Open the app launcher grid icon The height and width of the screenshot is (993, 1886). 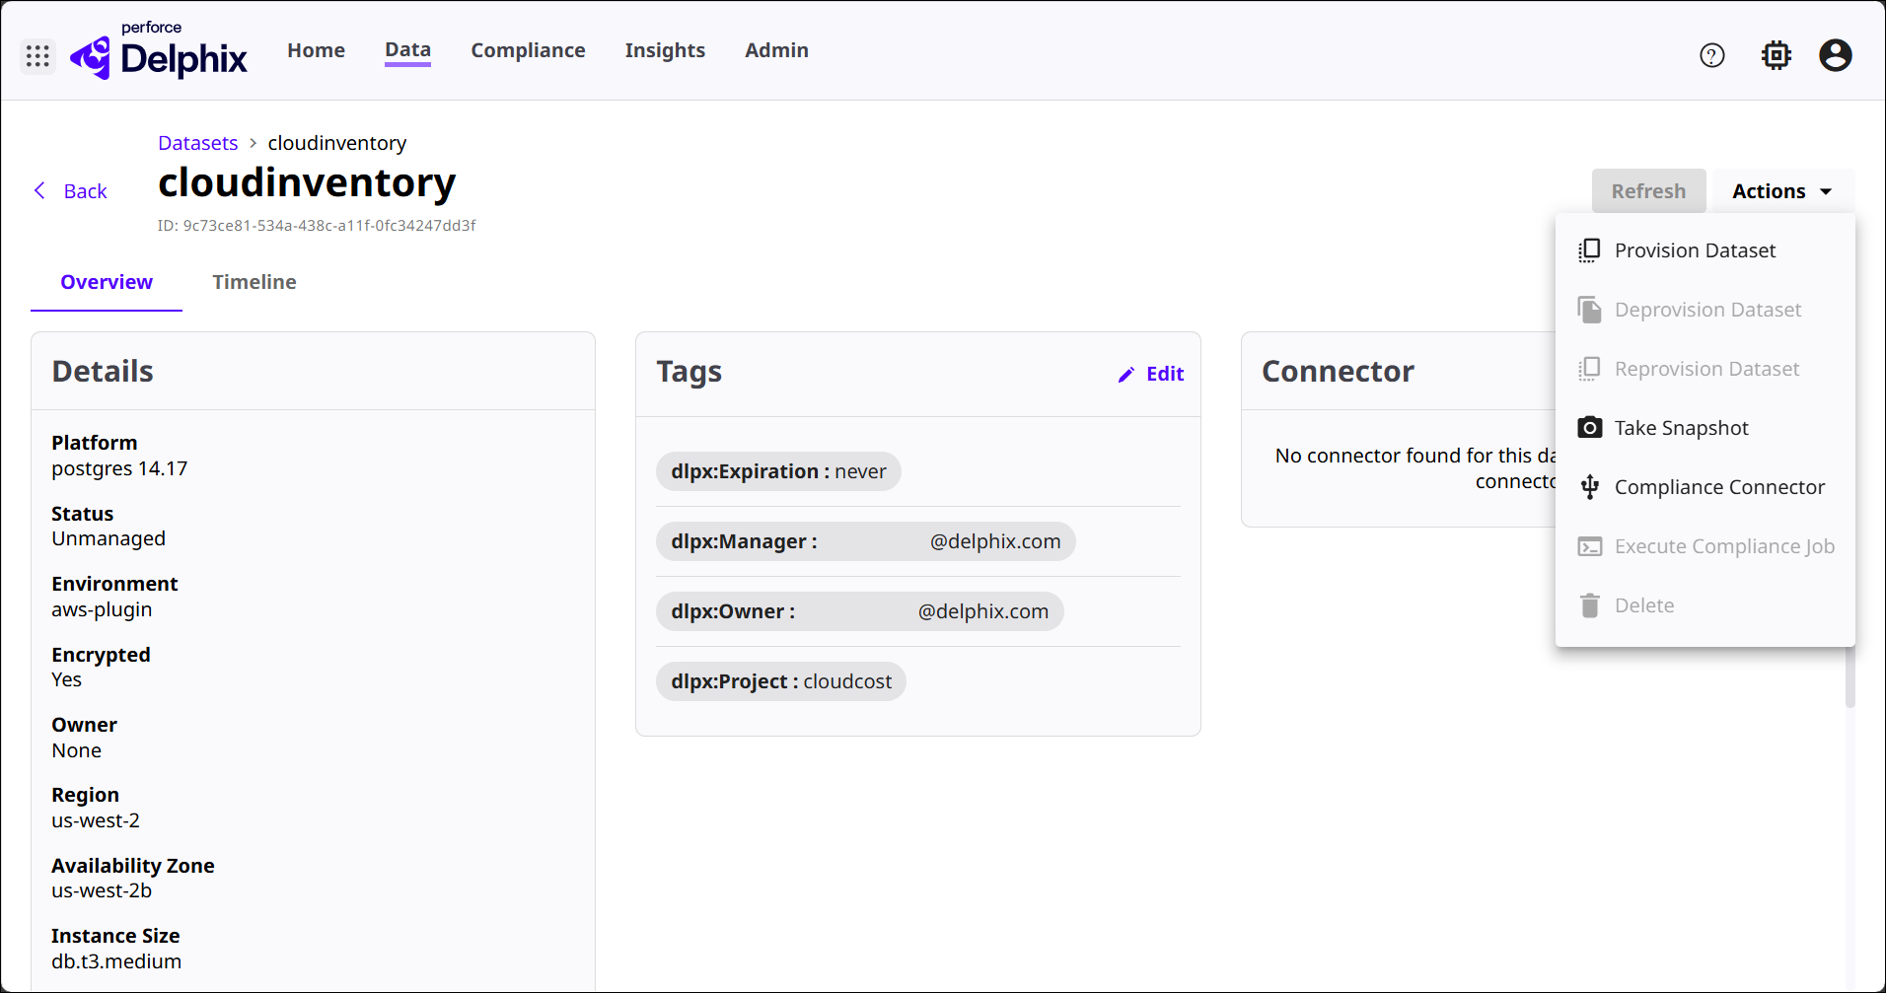pos(37,56)
